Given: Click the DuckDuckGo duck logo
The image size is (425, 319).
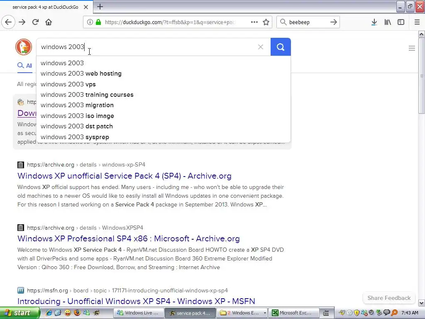Looking at the screenshot, I should coord(24,47).
